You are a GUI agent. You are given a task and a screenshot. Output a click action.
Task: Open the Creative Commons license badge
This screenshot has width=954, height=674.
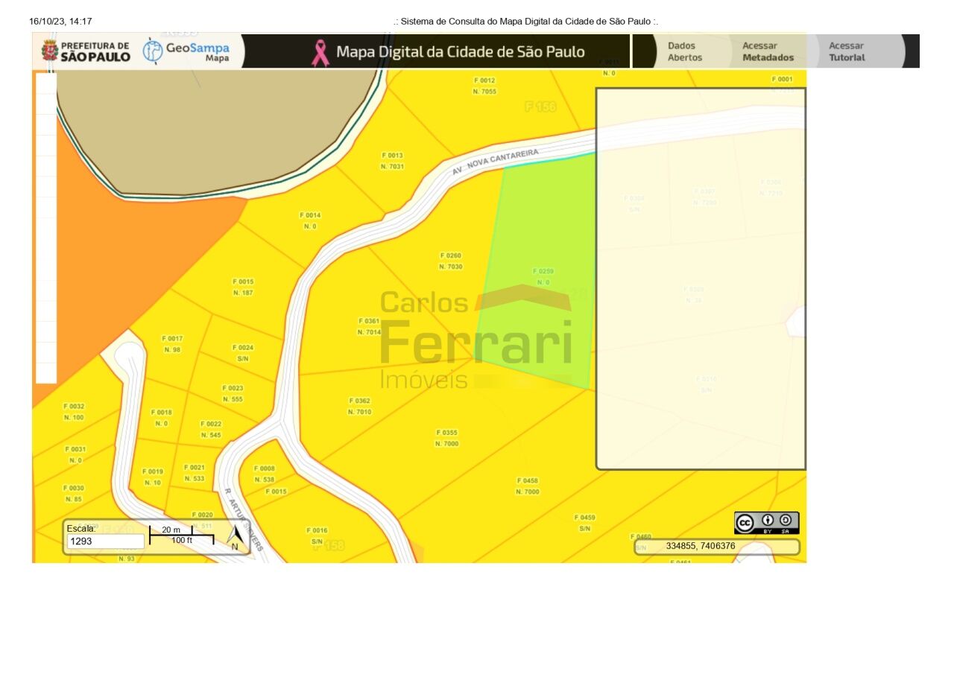766,523
